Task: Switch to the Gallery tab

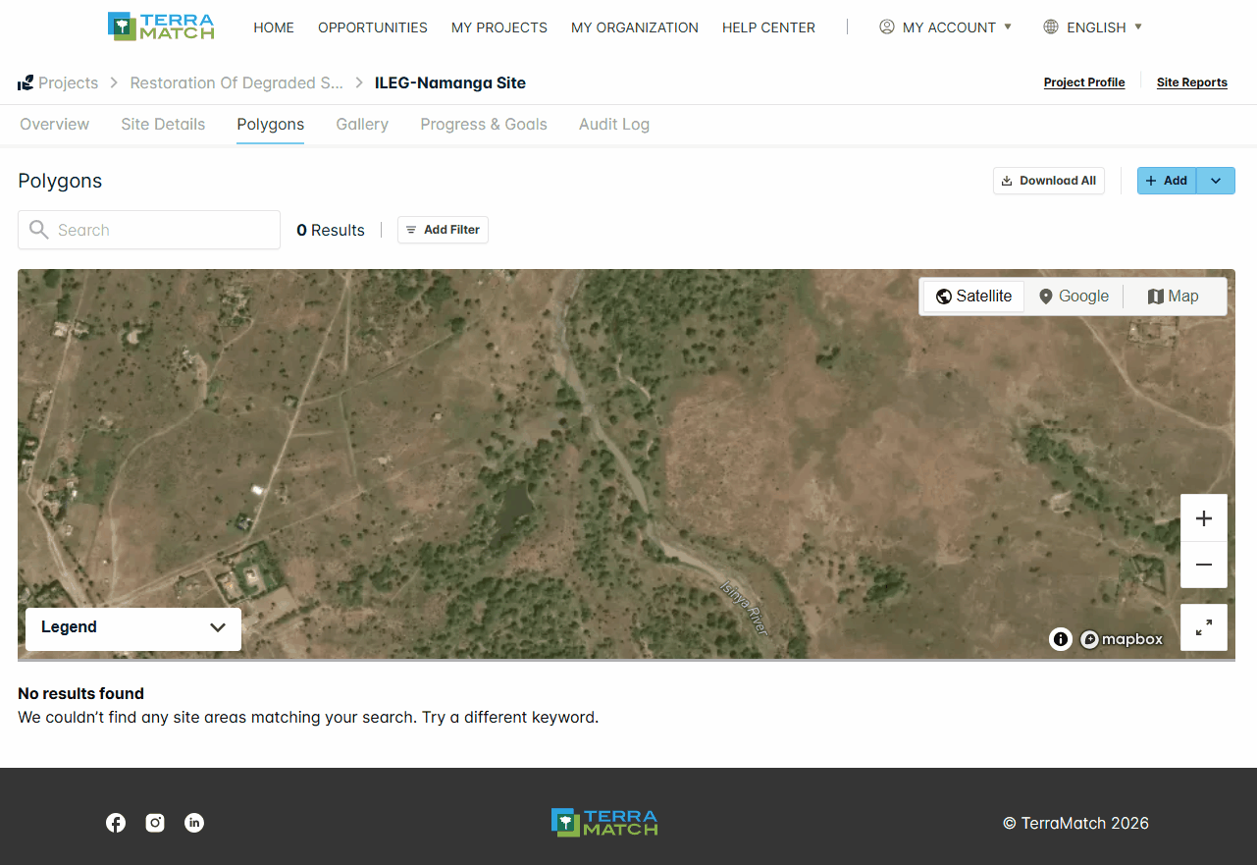Action: 362,125
